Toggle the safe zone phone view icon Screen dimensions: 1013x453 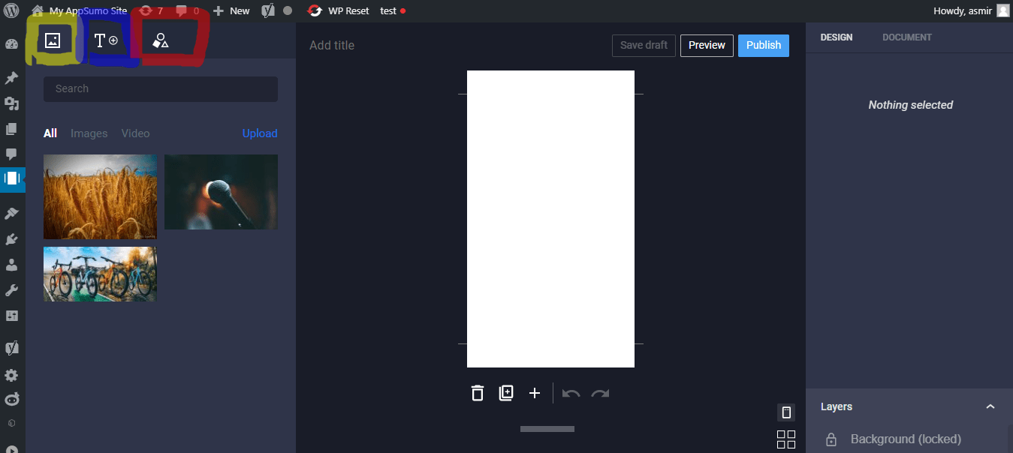(x=786, y=412)
